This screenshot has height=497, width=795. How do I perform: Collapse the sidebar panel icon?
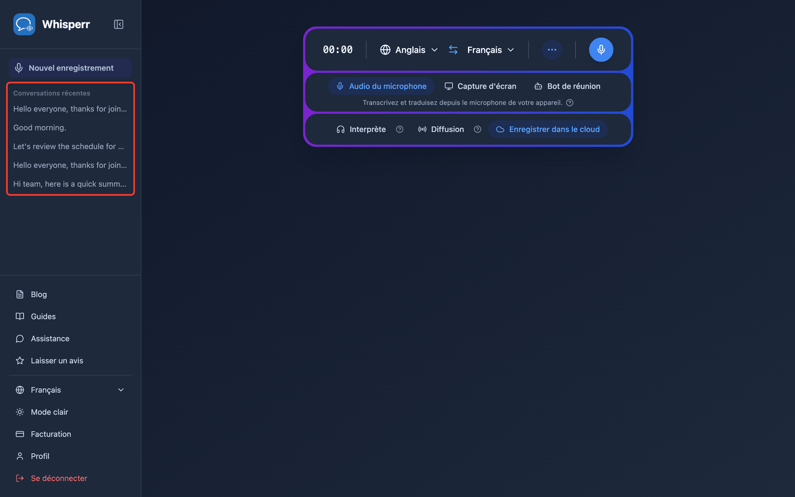(x=118, y=24)
